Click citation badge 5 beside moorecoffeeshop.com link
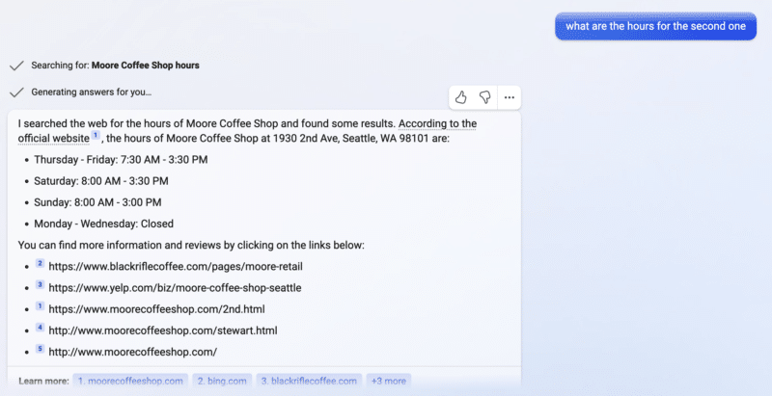 tap(40, 349)
